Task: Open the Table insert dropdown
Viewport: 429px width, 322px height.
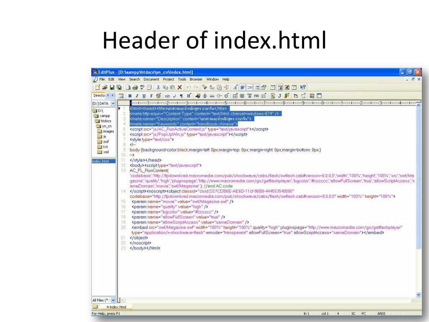Action: [x=235, y=96]
